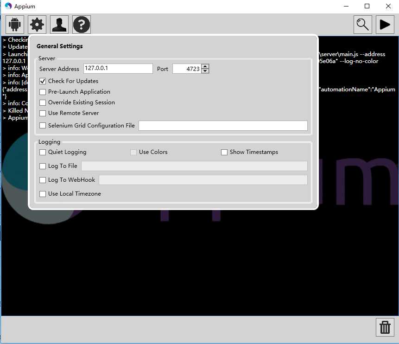The image size is (399, 344).
Task: Decrease Port value with down arrow
Action: pyautogui.click(x=205, y=71)
